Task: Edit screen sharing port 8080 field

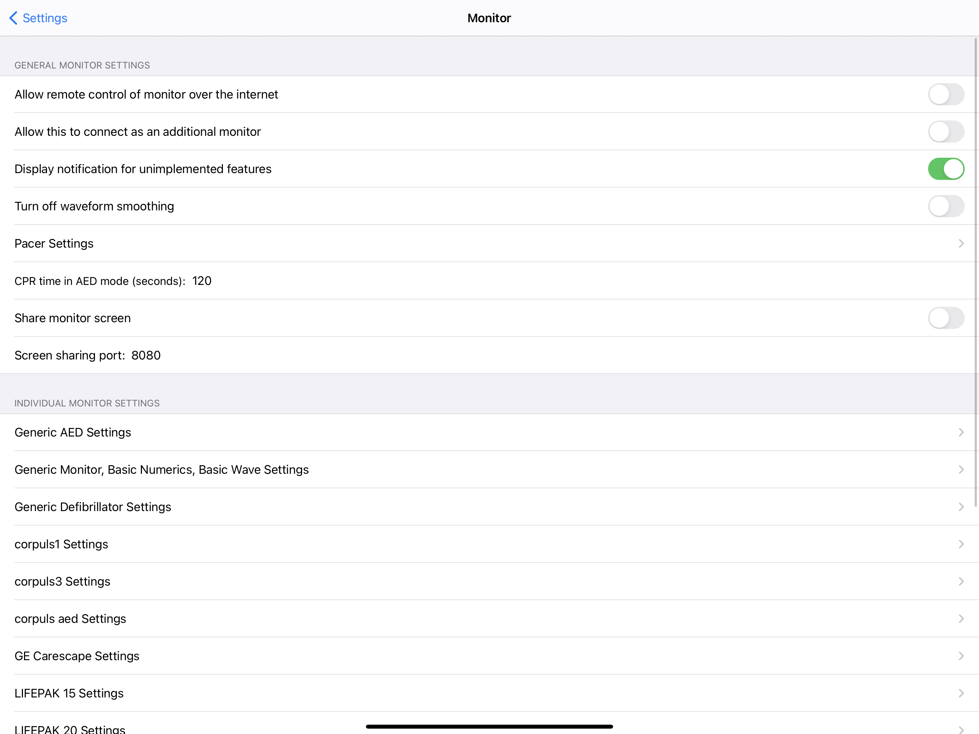Action: point(146,356)
